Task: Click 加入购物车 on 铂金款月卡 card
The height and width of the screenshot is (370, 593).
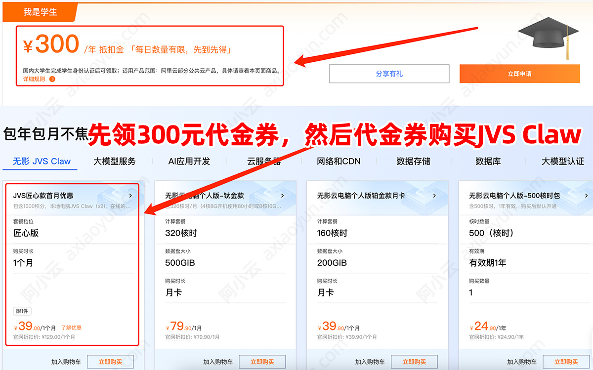Action: tap(370, 362)
